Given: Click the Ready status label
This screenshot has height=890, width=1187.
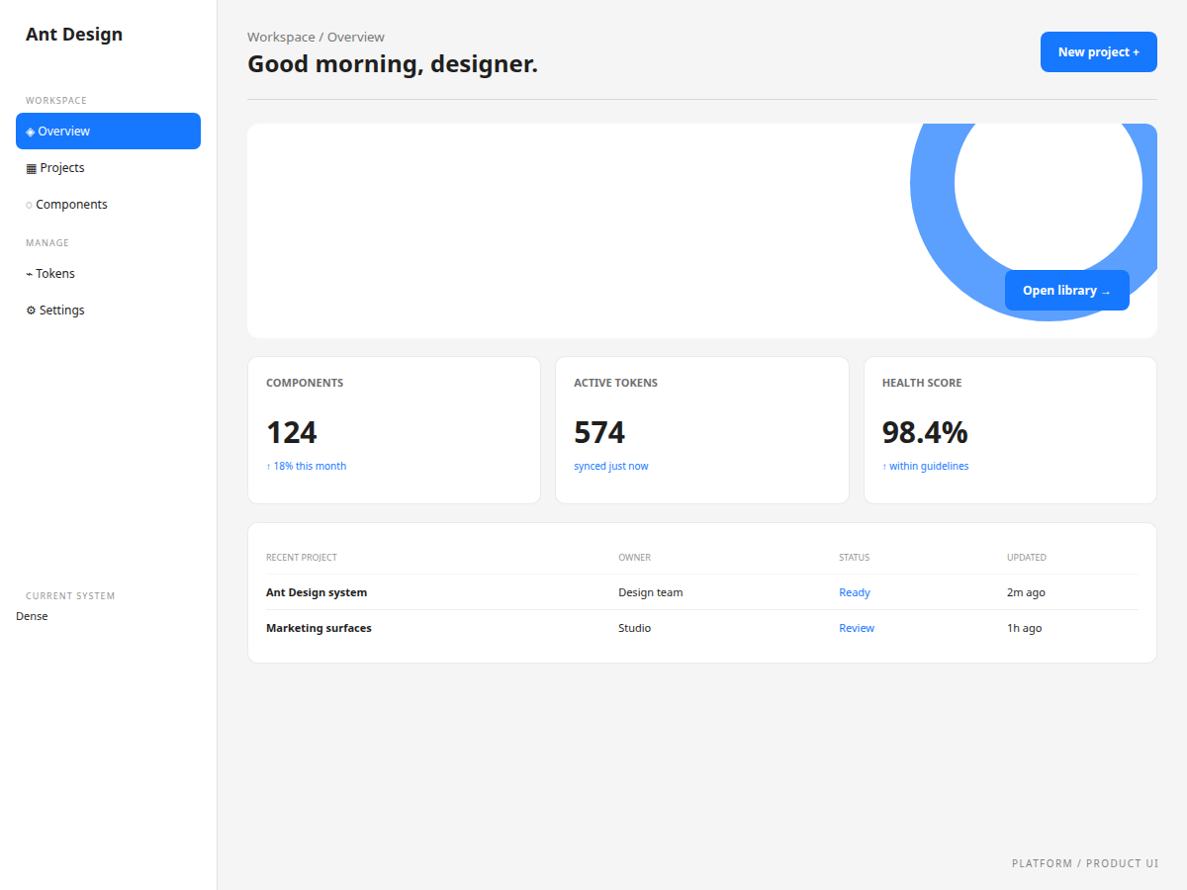Looking at the screenshot, I should coord(855,592).
